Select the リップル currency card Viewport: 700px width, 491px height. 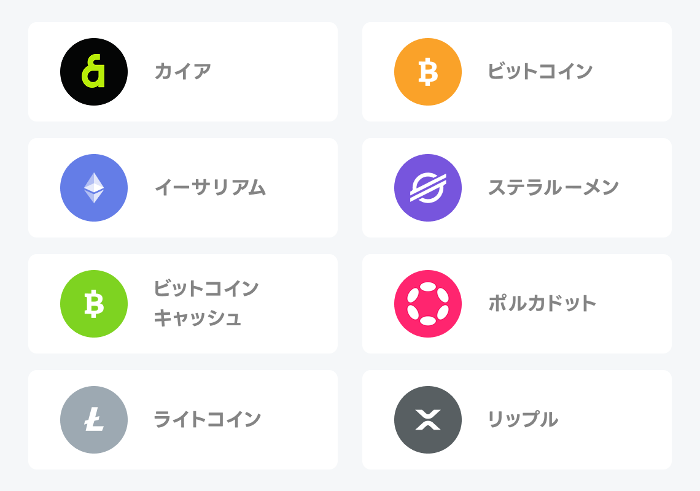click(x=516, y=420)
